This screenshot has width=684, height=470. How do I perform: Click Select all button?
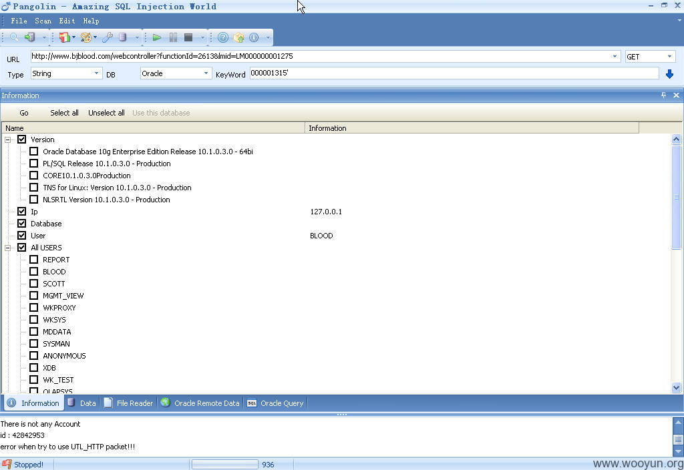click(x=64, y=113)
